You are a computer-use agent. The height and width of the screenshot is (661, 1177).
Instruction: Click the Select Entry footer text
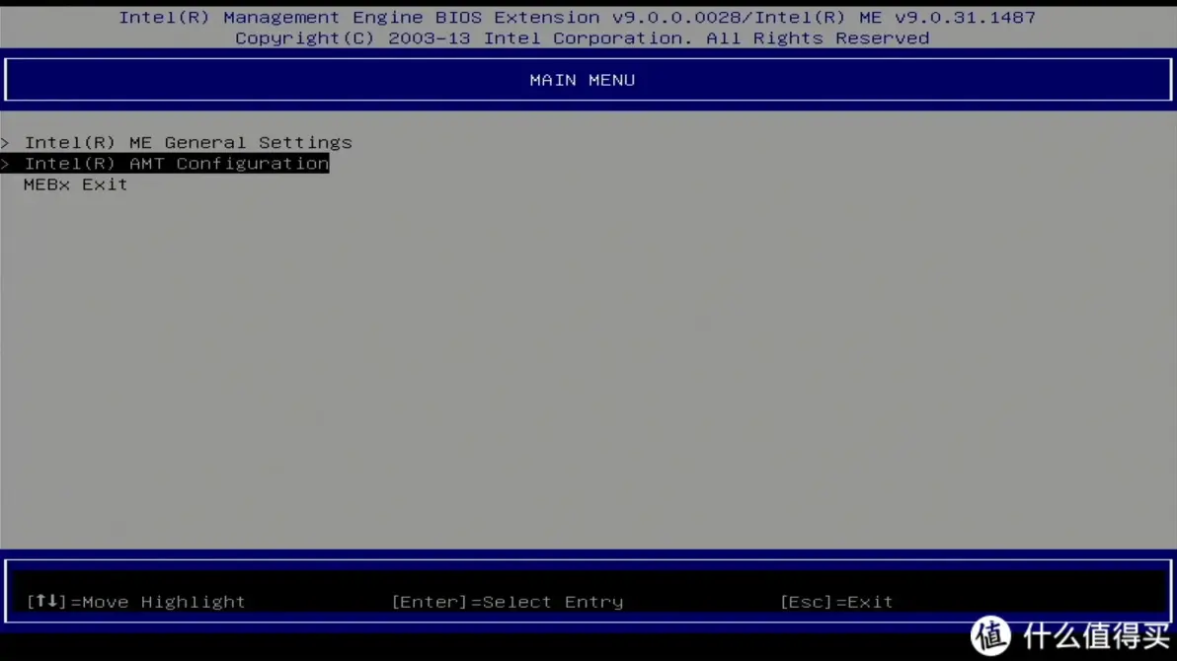(555, 601)
